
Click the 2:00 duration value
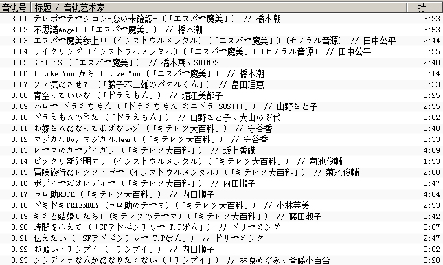pyautogui.click(x=431, y=172)
